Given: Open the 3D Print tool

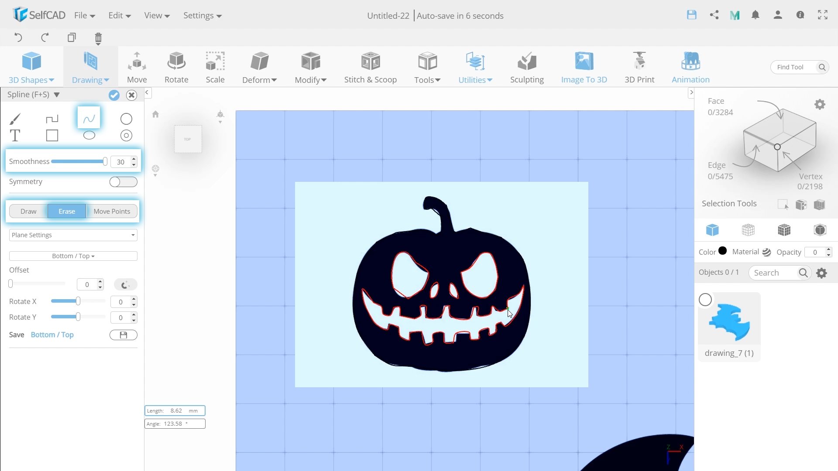Looking at the screenshot, I should click(639, 68).
